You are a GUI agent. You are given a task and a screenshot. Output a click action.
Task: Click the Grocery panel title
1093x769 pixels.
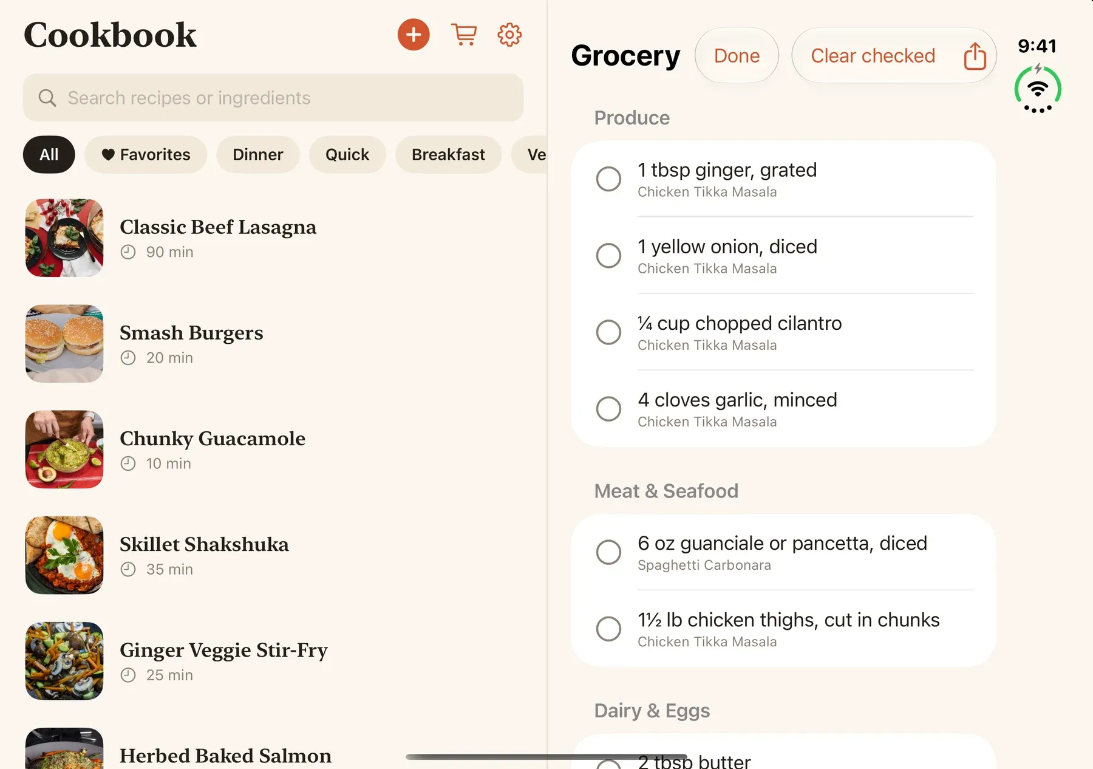pyautogui.click(x=625, y=56)
